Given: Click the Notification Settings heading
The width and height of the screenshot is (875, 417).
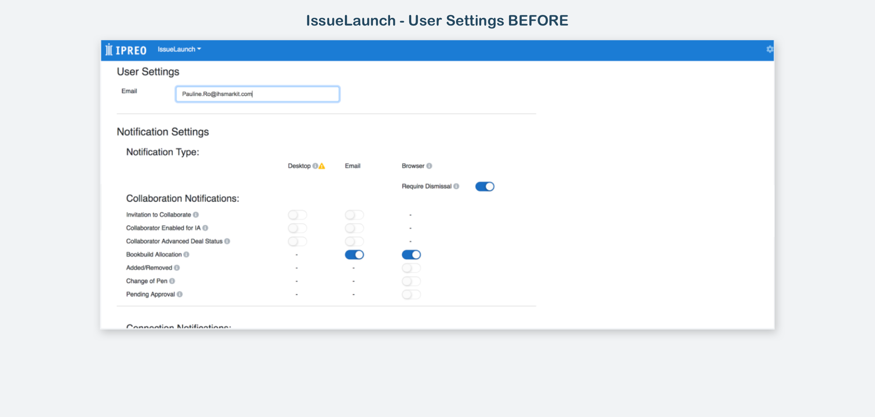Looking at the screenshot, I should [163, 132].
